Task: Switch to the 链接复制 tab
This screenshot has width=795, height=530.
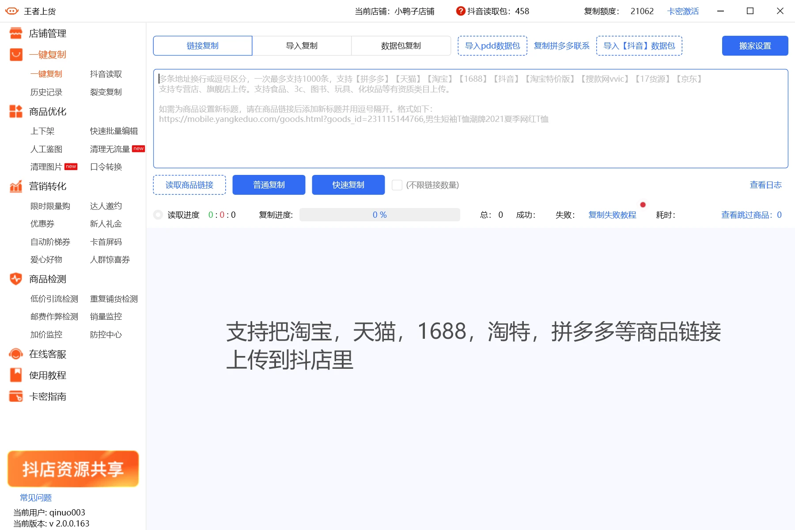Action: coord(203,46)
